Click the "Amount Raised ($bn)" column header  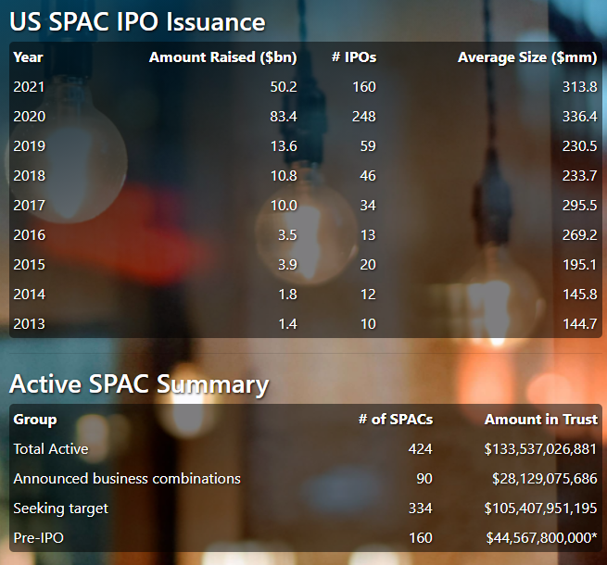pos(222,57)
